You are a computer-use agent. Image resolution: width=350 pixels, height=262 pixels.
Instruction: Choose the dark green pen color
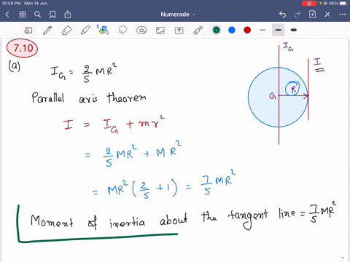[x=217, y=30]
